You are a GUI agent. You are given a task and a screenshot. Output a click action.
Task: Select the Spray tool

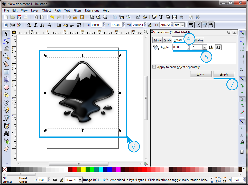click(x=6, y=141)
